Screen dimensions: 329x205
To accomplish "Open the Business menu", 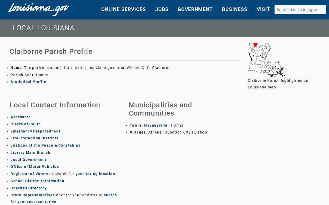I will coord(235,9).
